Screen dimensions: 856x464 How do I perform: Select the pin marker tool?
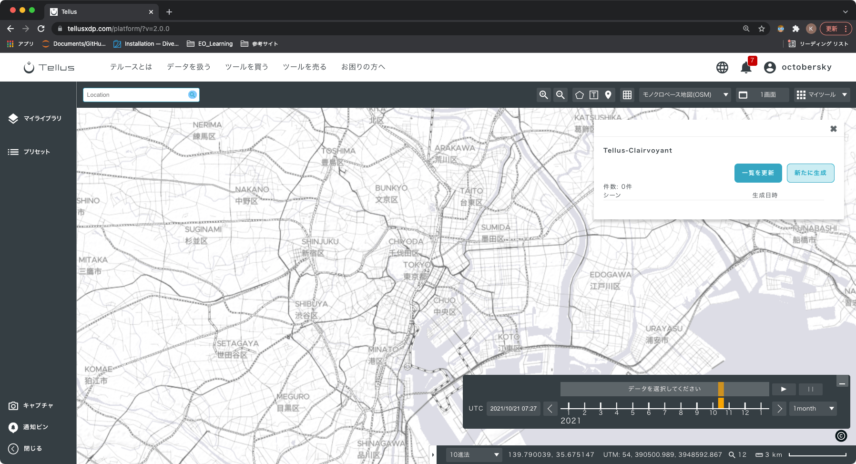[x=608, y=95]
